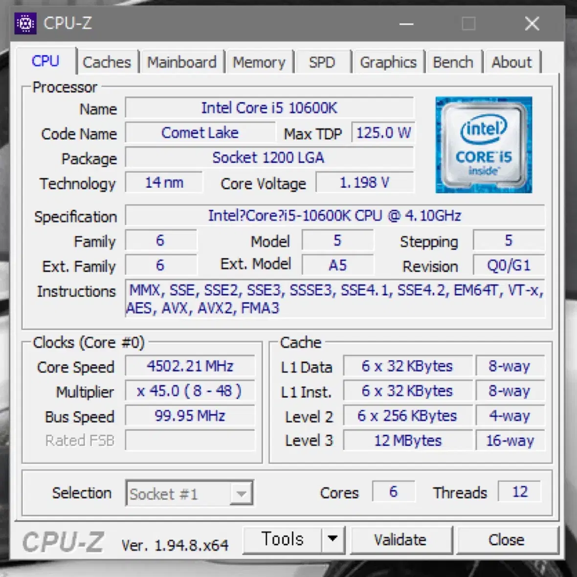Click the L1 Data value '6 x 32 KBytes'
This screenshot has height=577, width=577.
coord(408,366)
